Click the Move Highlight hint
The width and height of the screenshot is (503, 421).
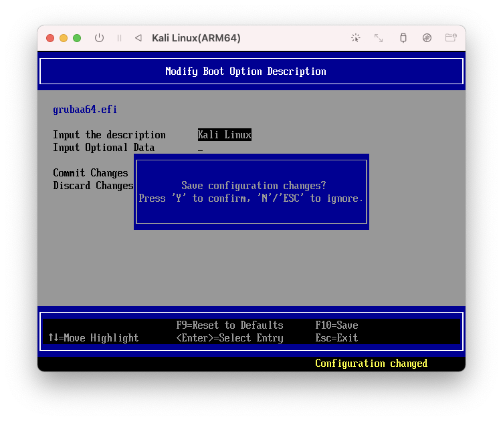(x=94, y=338)
